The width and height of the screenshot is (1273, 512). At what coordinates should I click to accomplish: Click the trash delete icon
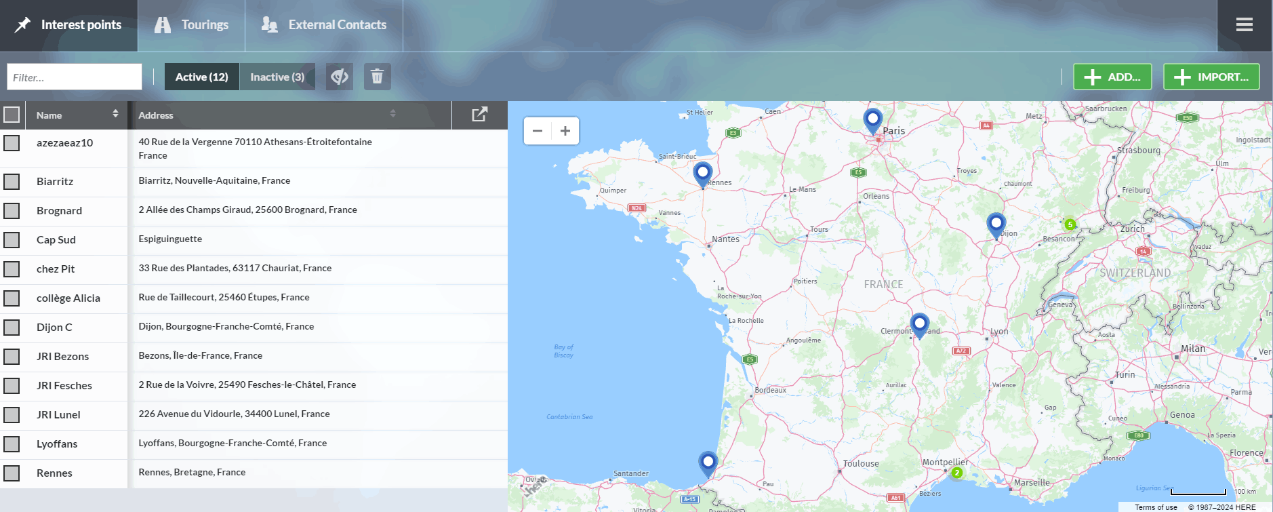tap(377, 77)
